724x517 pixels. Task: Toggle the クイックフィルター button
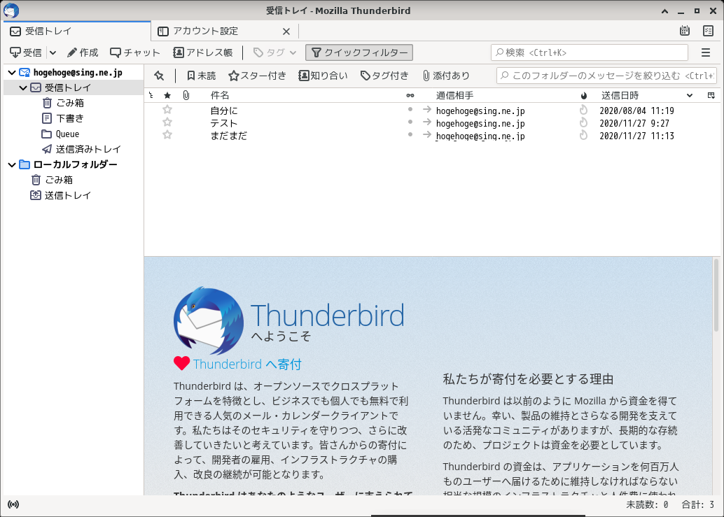[359, 52]
